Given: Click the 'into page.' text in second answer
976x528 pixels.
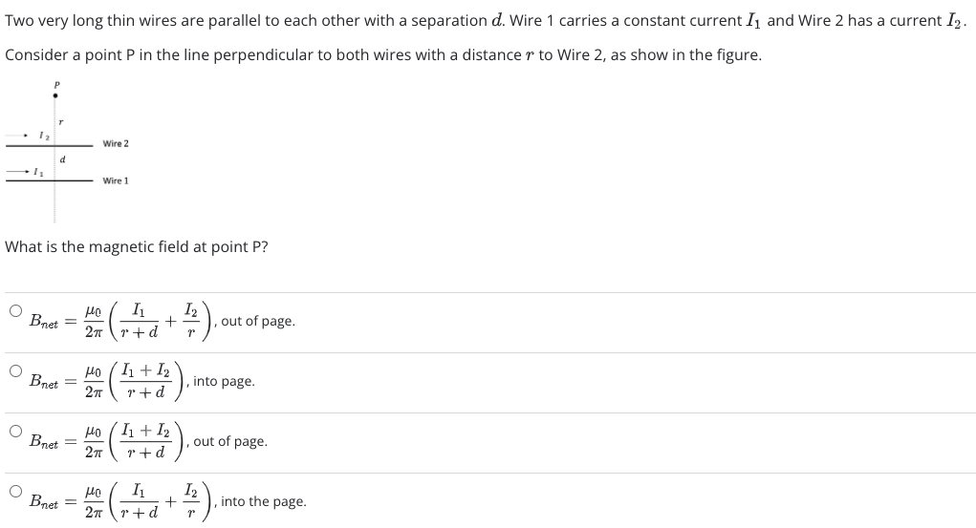Looking at the screenshot, I should point(224,381).
